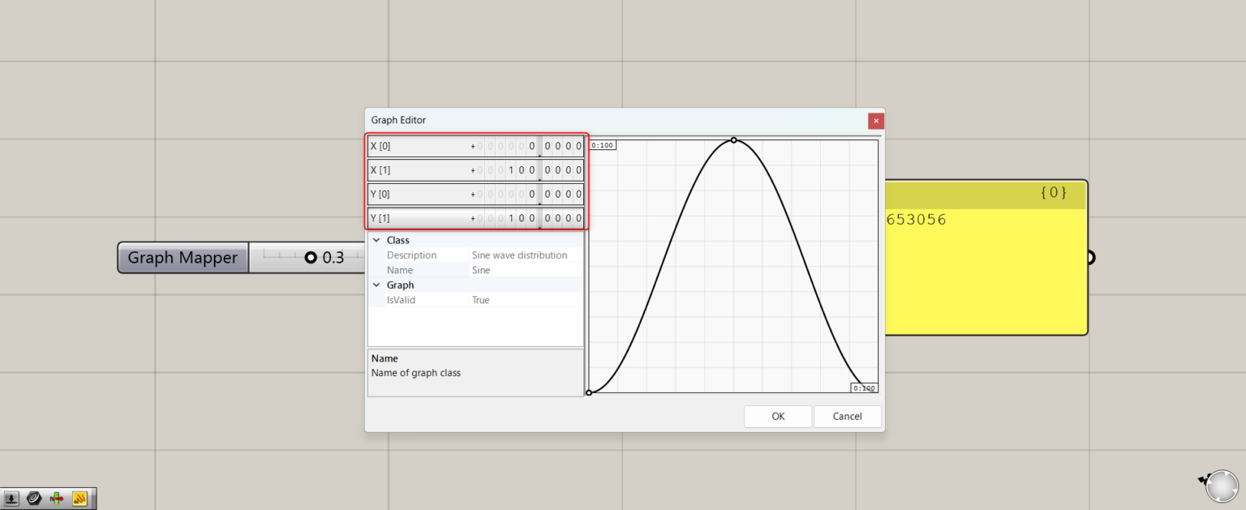Click the Graph Editor title bar
1246x510 pixels.
click(x=568, y=119)
